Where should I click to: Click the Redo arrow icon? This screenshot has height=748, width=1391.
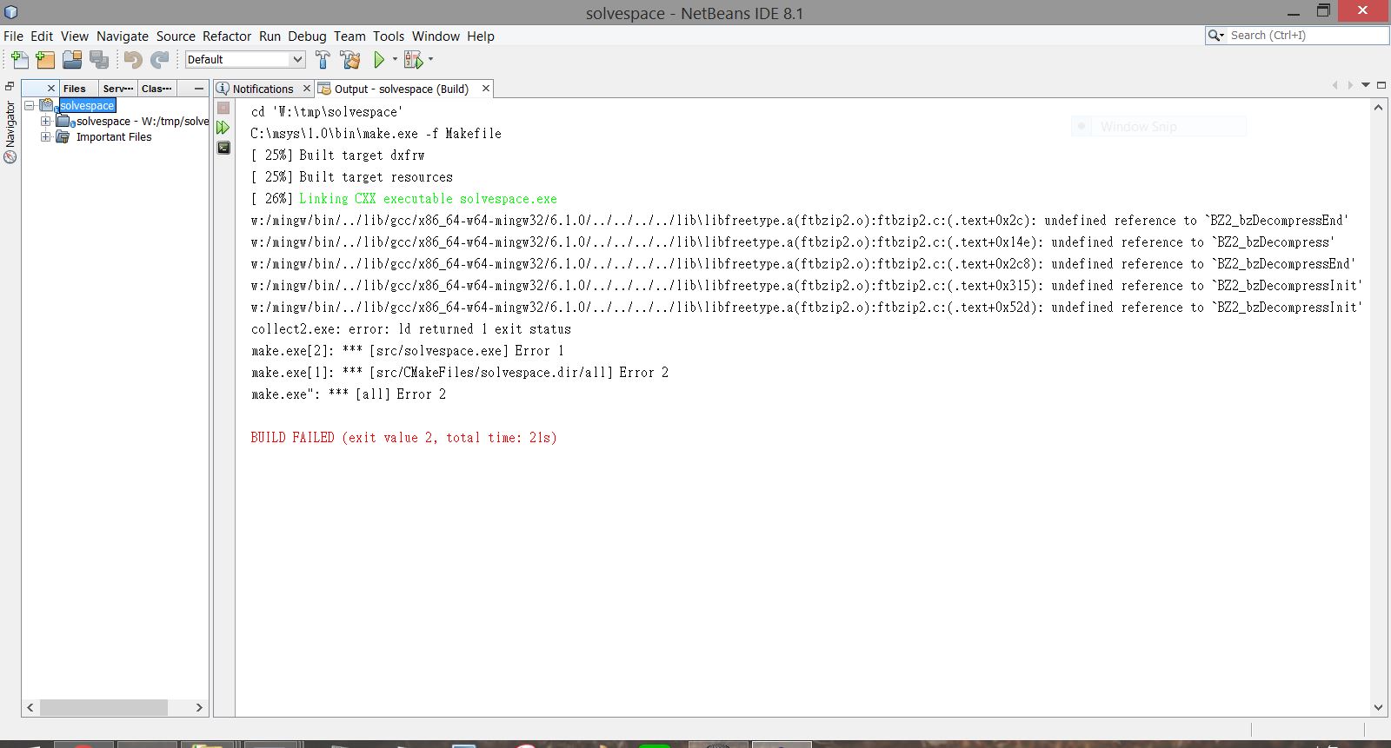[x=159, y=59]
